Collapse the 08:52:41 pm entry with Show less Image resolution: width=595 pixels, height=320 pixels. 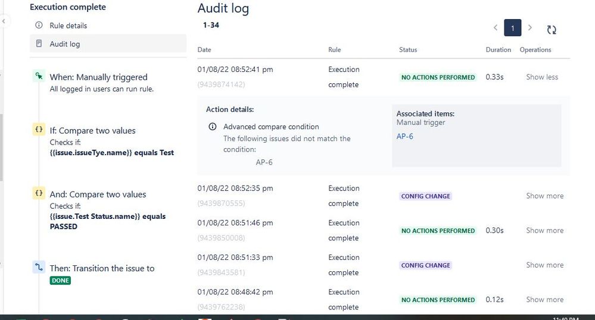click(542, 77)
